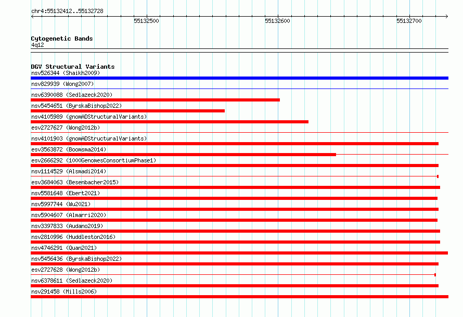Screen dimensions: 463x317
Task: Click the DGV Structural Variants track title
Action: 73,67
